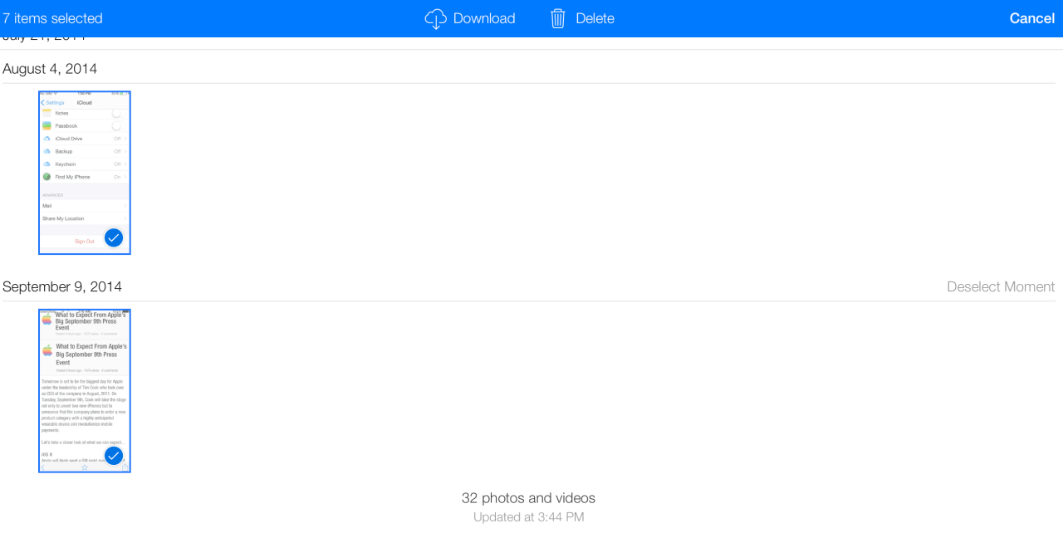
Task: Click the September 9, 2014 moment heading
Action: pyautogui.click(x=62, y=286)
